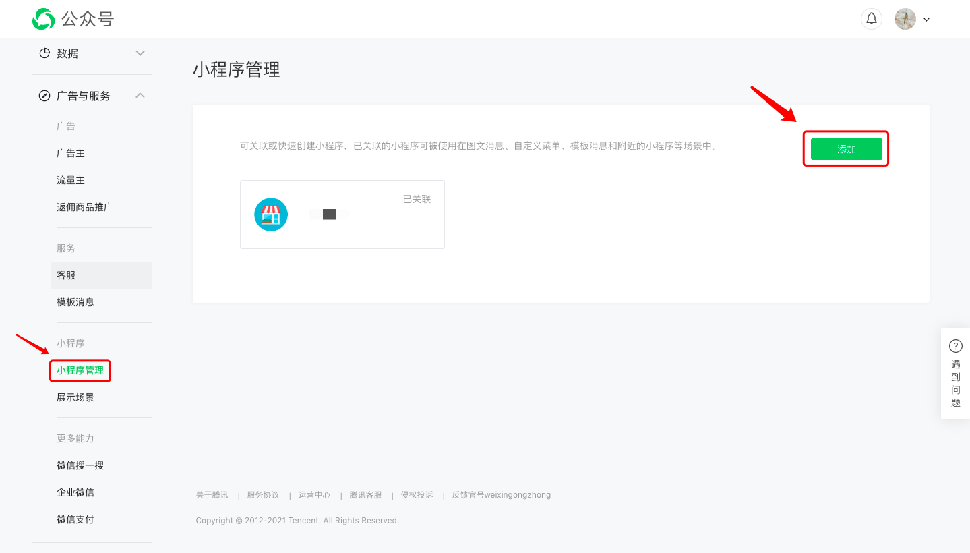Viewport: 970px width, 553px height.
Task: Click the account profile avatar image
Action: [905, 18]
